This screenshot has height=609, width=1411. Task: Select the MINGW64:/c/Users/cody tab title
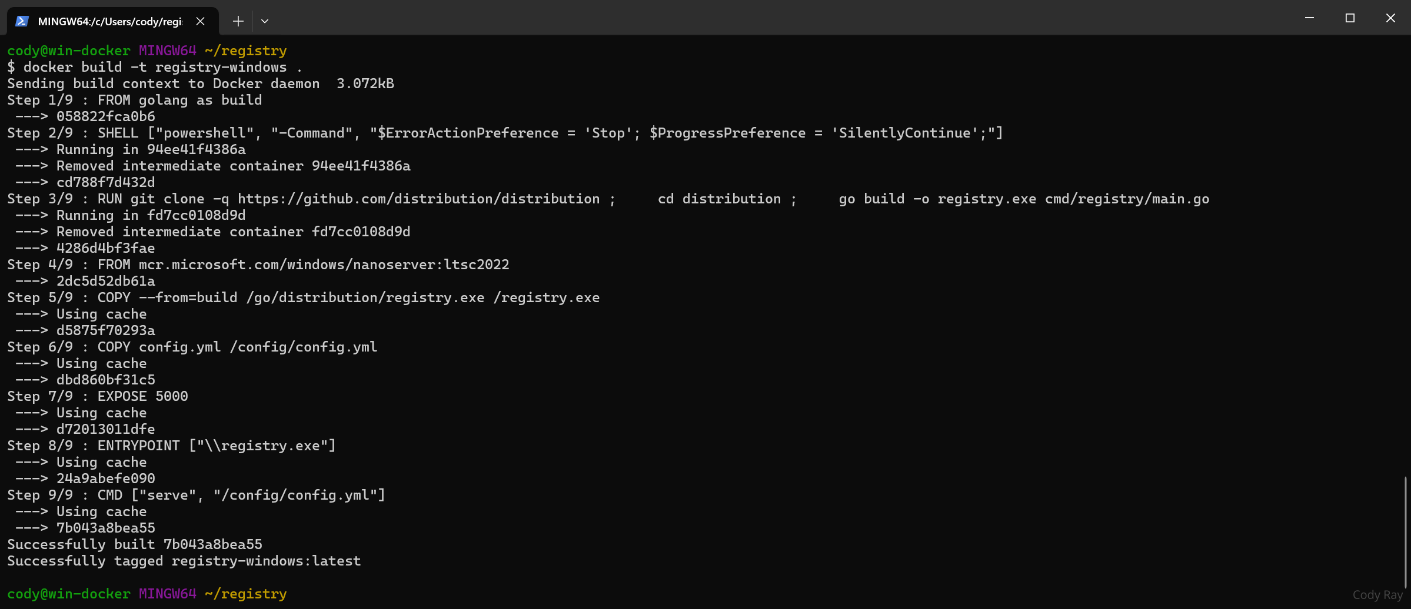(x=110, y=21)
